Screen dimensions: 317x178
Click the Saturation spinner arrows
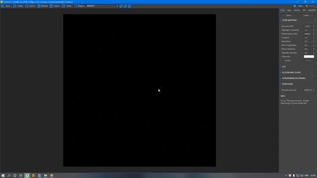[x=314, y=42]
